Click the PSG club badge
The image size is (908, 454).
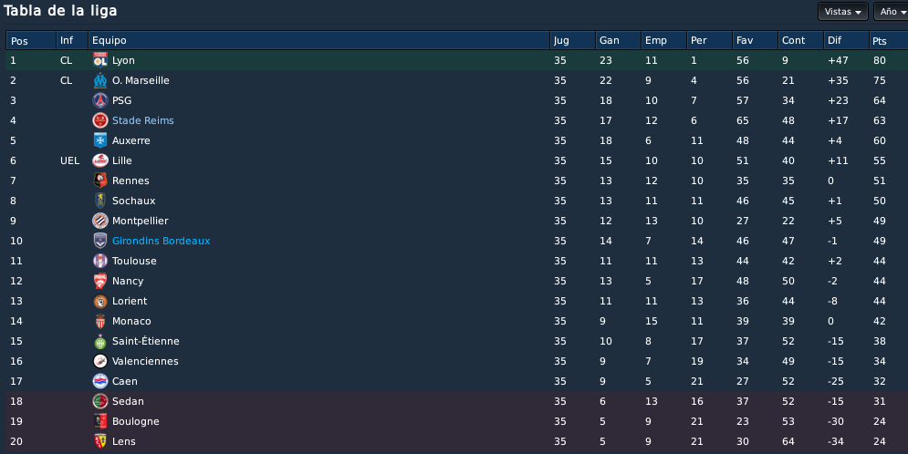tap(100, 100)
